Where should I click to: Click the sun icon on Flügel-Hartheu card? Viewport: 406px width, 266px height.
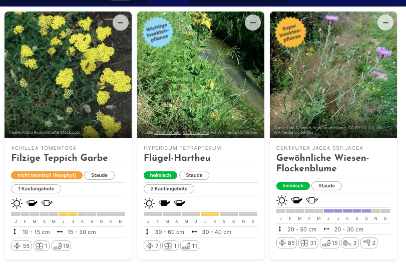click(x=149, y=203)
